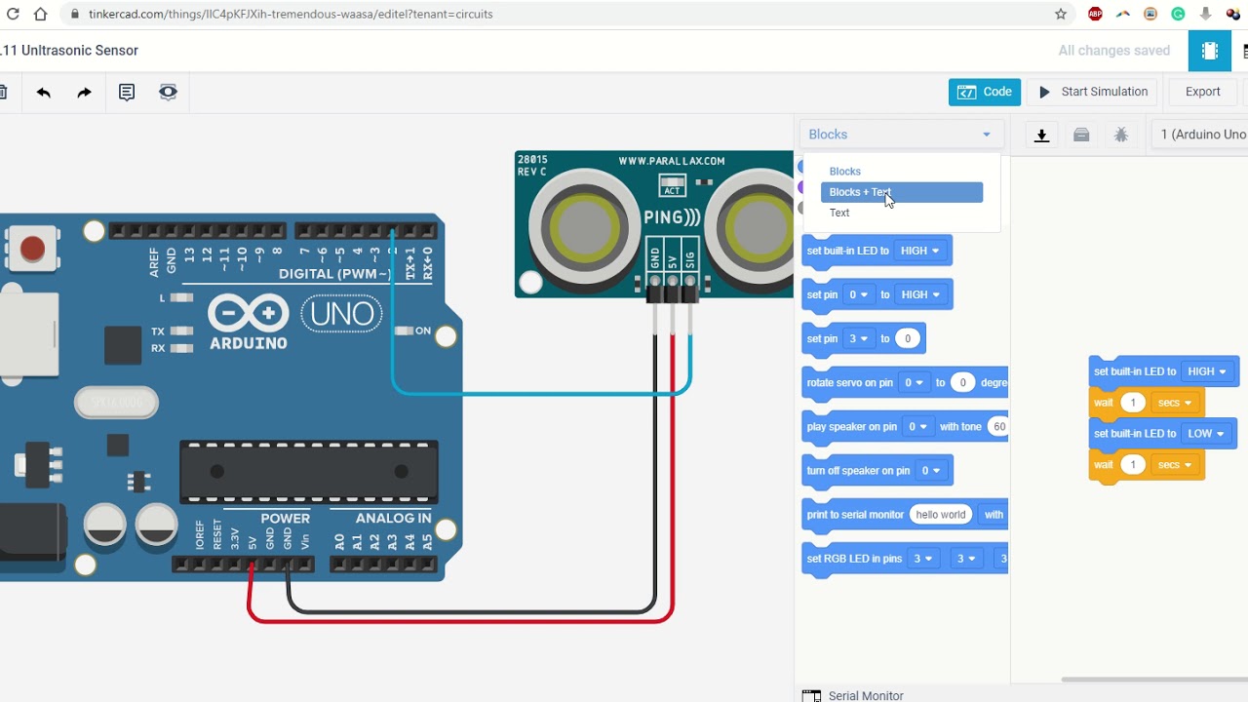Click the Arduino red reset button

tap(32, 249)
